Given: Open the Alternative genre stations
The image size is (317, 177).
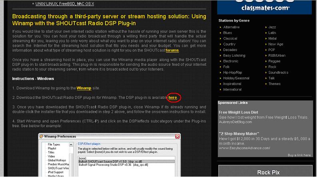Looking at the screenshot, I should click(x=231, y=27).
